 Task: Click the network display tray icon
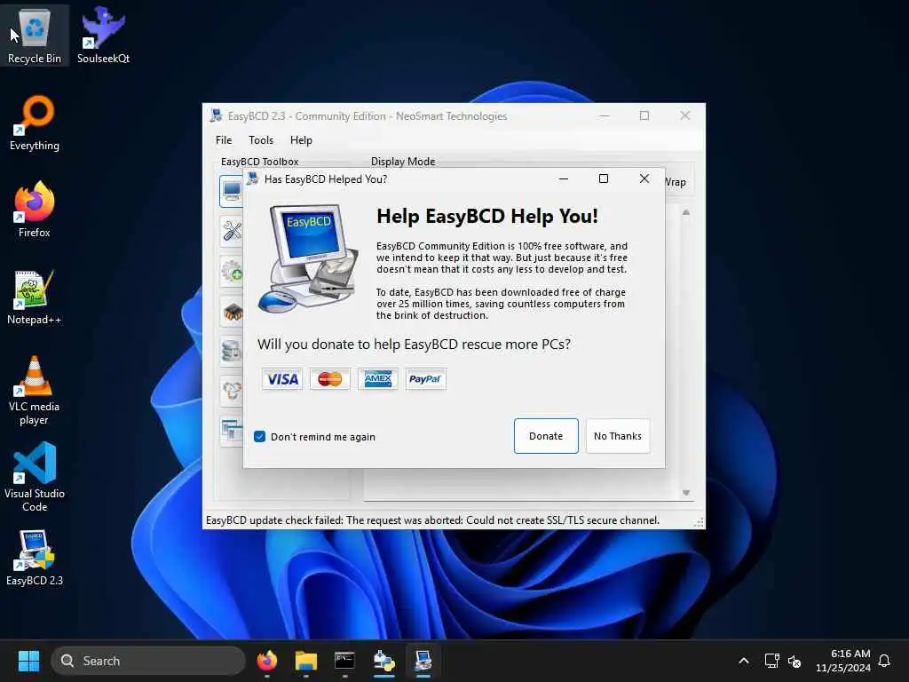pos(771,661)
